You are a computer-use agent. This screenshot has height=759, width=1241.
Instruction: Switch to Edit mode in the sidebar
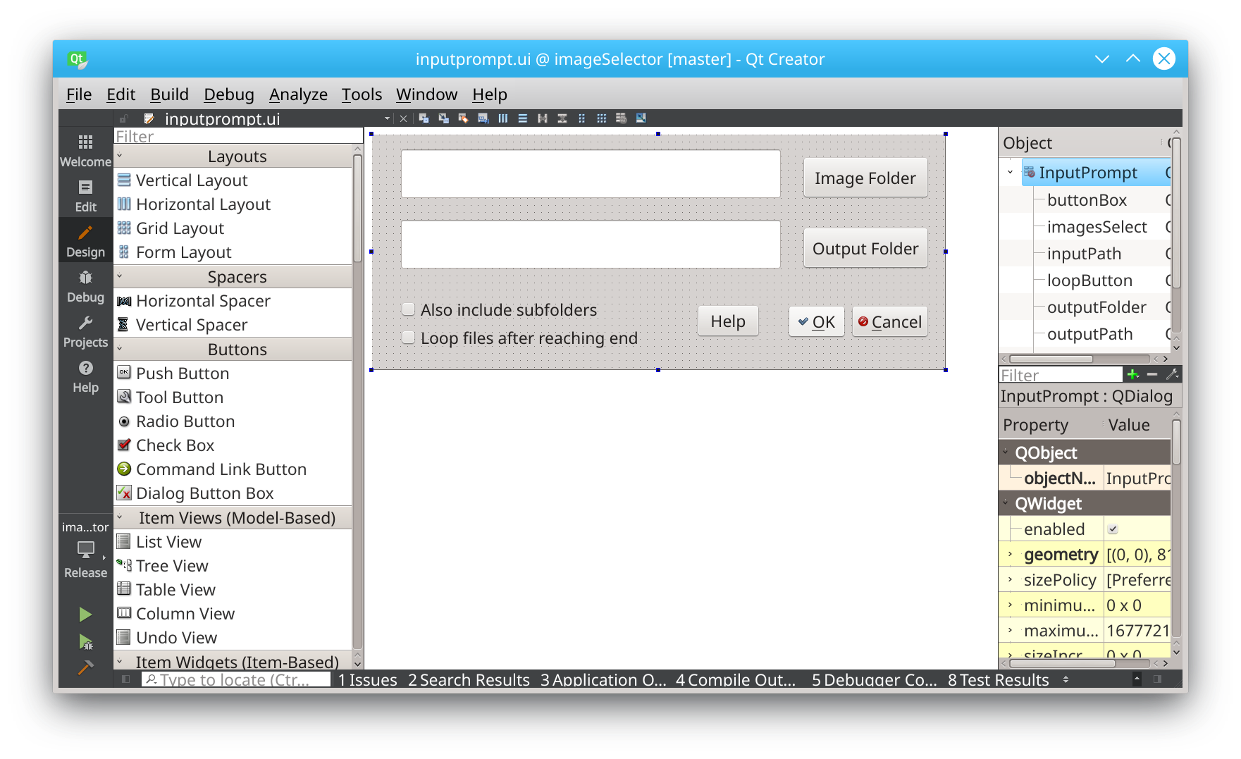coord(85,195)
